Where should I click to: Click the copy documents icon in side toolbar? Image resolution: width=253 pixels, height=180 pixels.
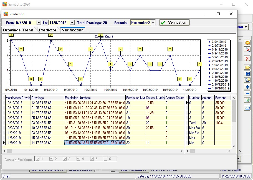pyautogui.click(x=247, y=80)
